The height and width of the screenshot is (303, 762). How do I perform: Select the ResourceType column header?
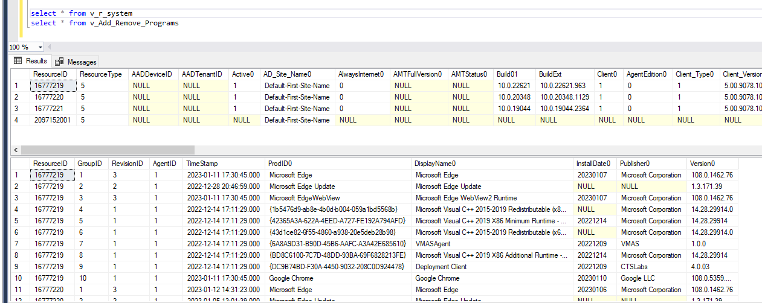pyautogui.click(x=103, y=74)
